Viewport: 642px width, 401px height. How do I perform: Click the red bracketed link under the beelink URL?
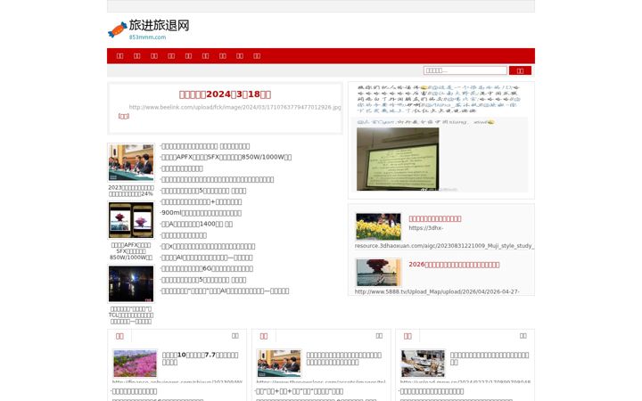click(124, 116)
